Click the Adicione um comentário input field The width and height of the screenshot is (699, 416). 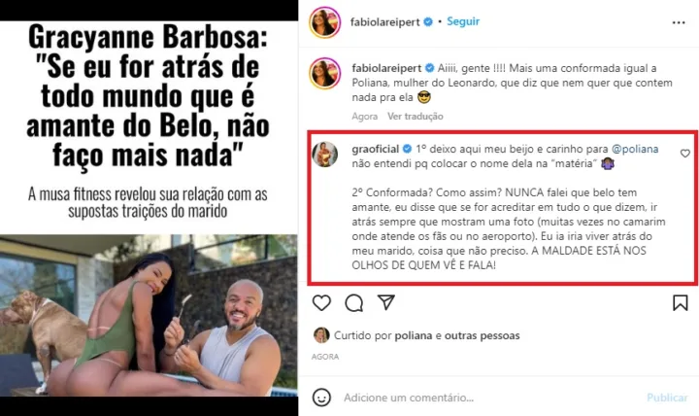pos(490,398)
